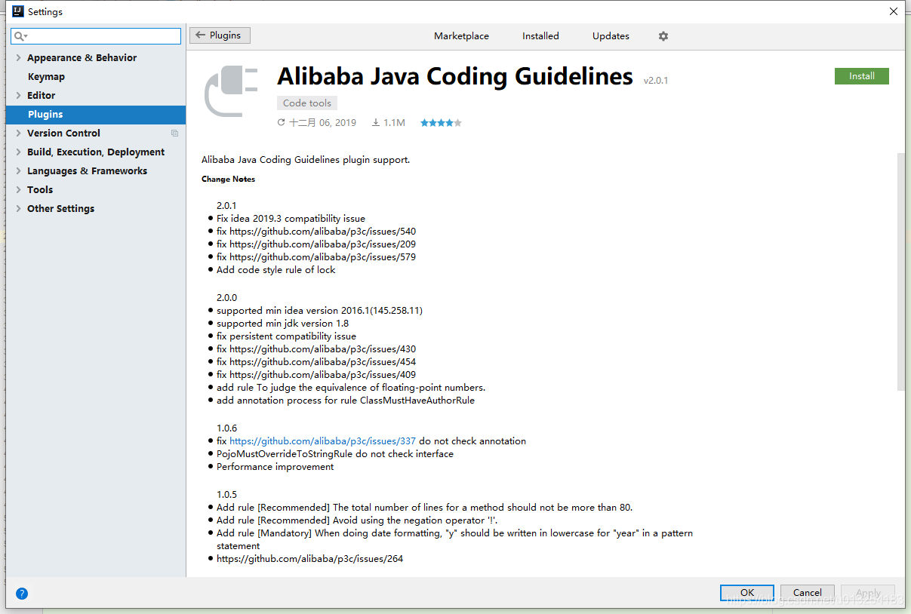Click the 1.0.6 version heading
Screen dimensions: 911x614
click(x=226, y=428)
